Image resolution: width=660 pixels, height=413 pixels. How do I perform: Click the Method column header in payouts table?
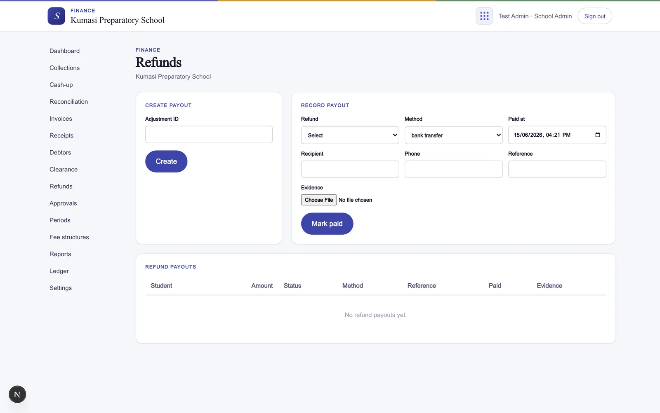point(353,286)
